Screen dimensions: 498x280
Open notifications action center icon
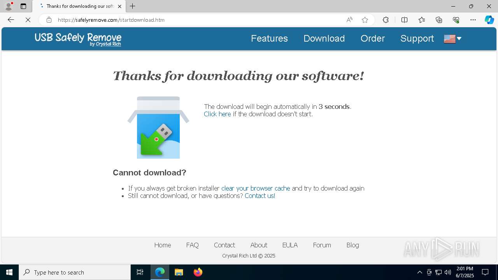click(x=485, y=272)
